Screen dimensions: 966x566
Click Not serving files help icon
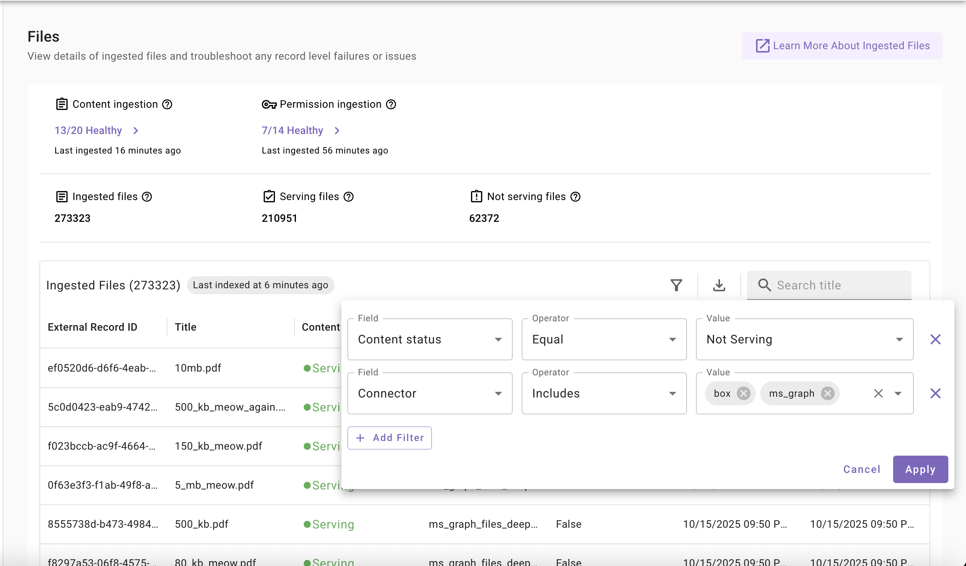tap(575, 196)
